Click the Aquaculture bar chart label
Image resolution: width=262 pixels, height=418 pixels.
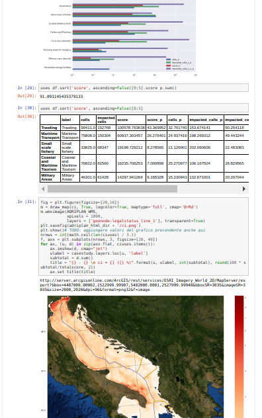[x=65, y=5]
